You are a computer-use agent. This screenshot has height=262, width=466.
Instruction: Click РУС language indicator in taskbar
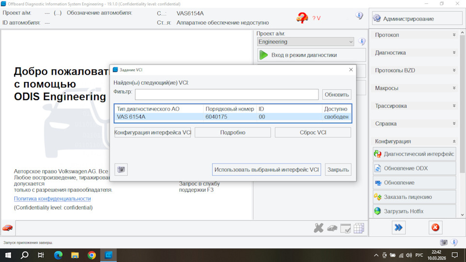tap(419, 255)
